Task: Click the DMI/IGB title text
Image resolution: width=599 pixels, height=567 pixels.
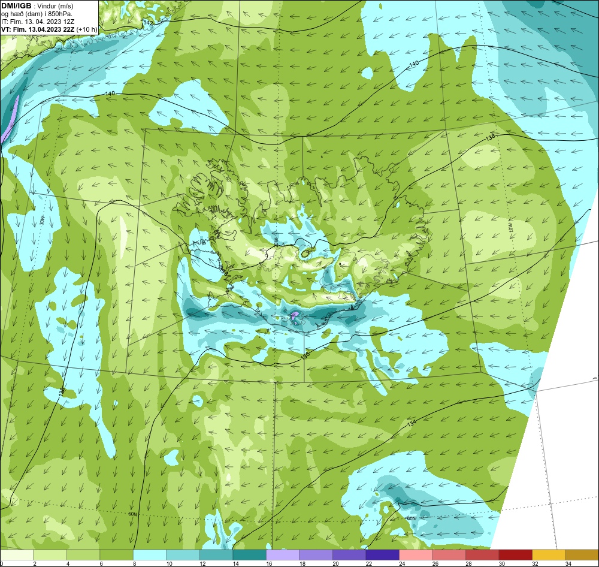Action: tap(16, 6)
